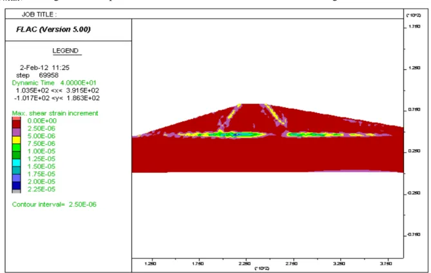Screen dimensions: 431x273
Task: Click the Contour interval= 2.50E-06 text
Action: (x=54, y=204)
